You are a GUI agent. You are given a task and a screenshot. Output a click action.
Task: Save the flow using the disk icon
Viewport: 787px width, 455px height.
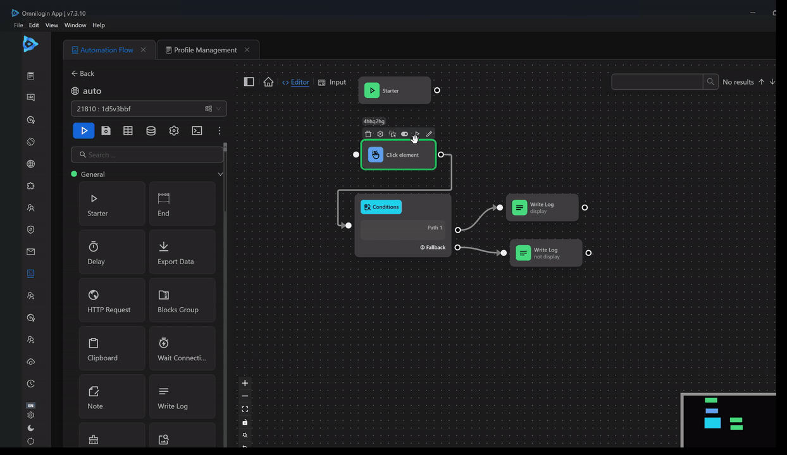coord(106,130)
